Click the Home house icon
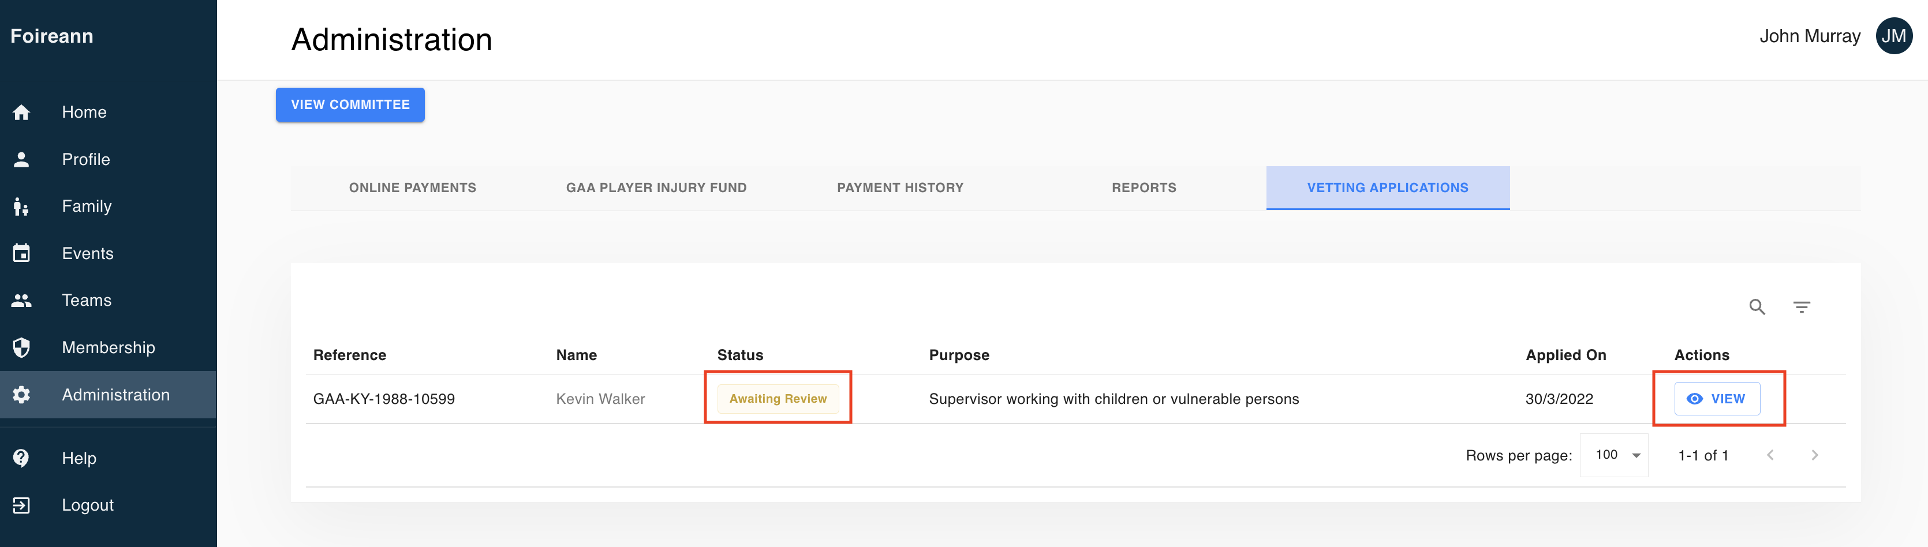Viewport: 1928px width, 547px height. pyautogui.click(x=22, y=113)
